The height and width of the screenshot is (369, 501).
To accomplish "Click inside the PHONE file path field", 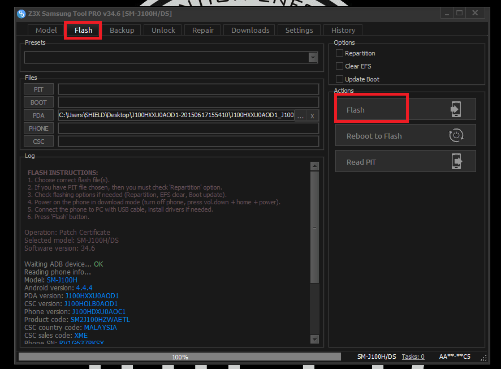I will click(188, 128).
